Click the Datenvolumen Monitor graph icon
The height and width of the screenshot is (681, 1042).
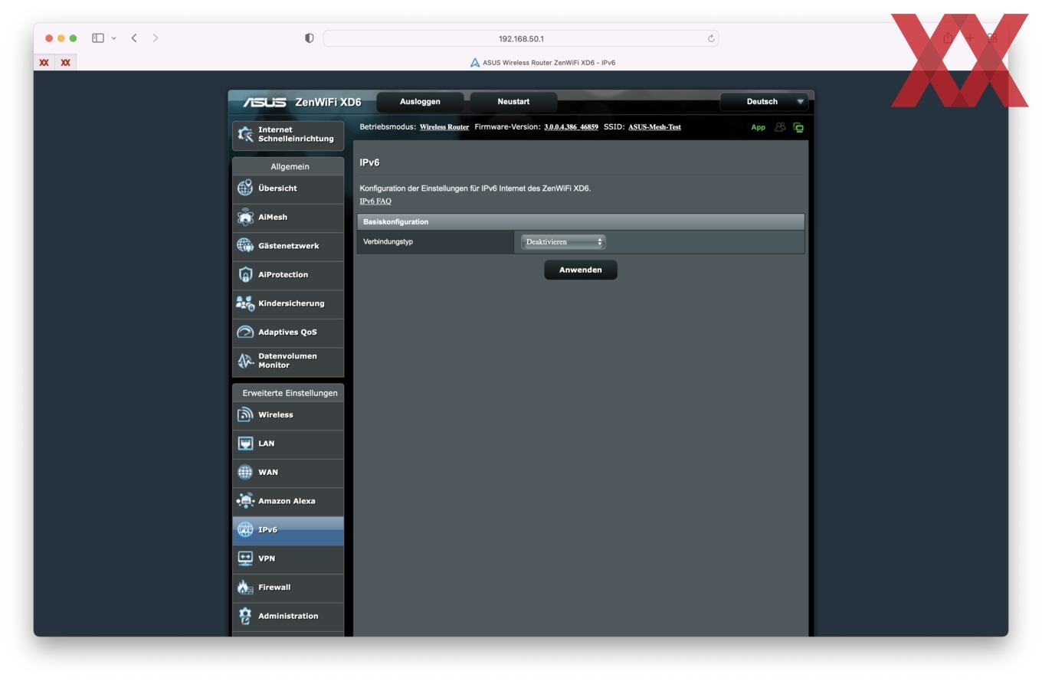point(245,361)
